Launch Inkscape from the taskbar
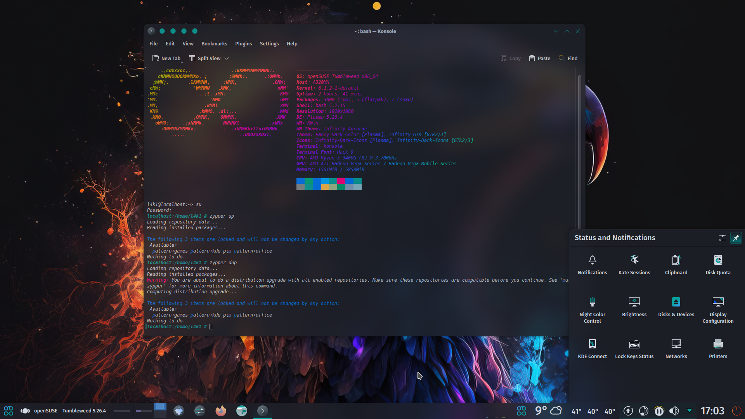This screenshot has width=745, height=419. coord(179,411)
